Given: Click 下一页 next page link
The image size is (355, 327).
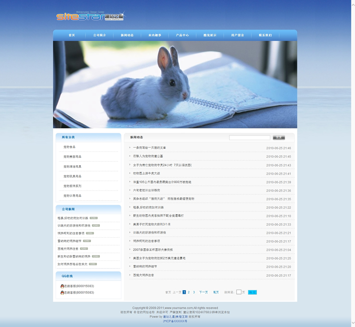Looking at the screenshot, I should click(203, 292).
